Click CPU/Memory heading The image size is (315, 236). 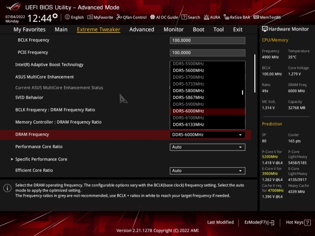point(275,40)
